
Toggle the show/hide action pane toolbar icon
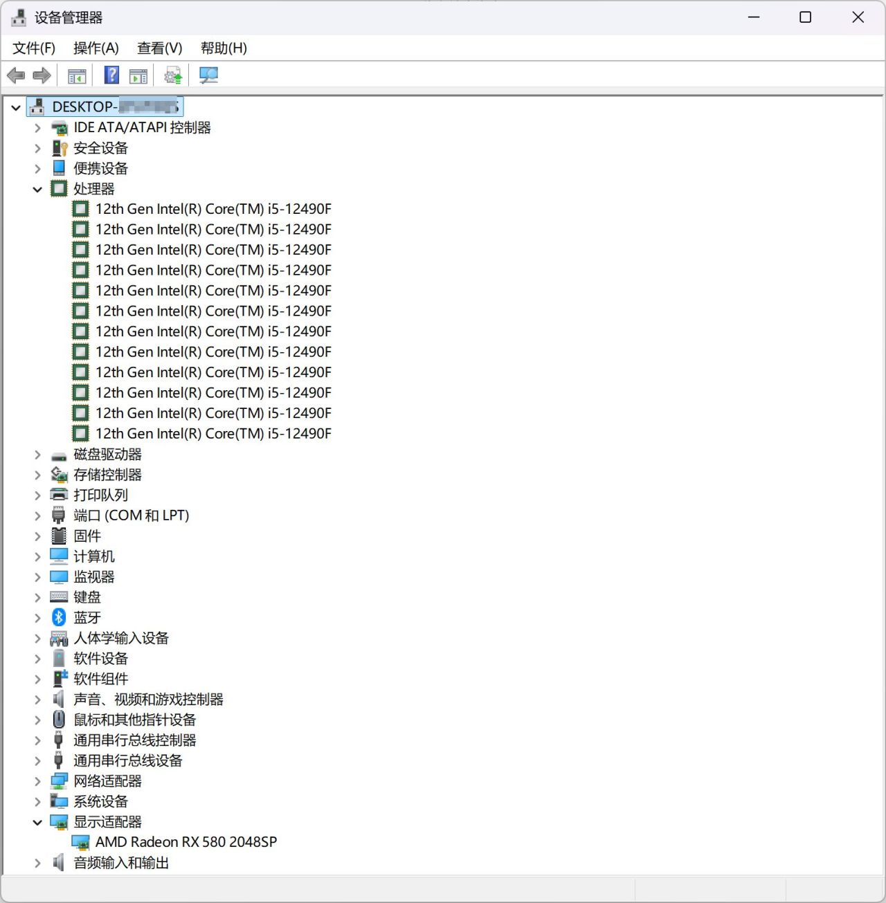pyautogui.click(x=138, y=75)
